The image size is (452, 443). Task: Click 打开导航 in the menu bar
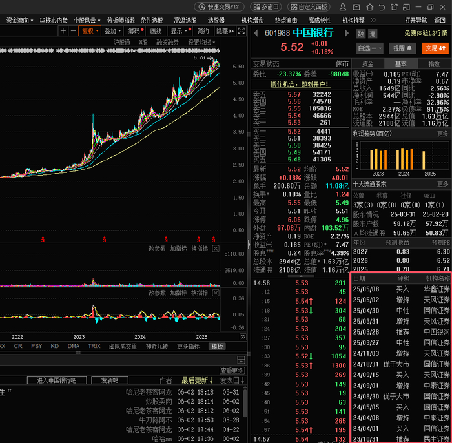(416, 21)
